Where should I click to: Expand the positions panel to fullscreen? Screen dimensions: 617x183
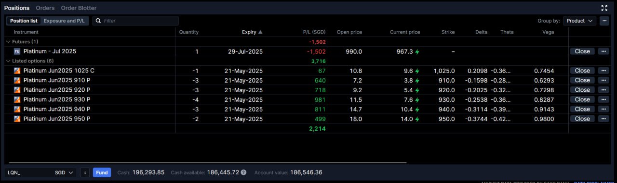coord(604,8)
